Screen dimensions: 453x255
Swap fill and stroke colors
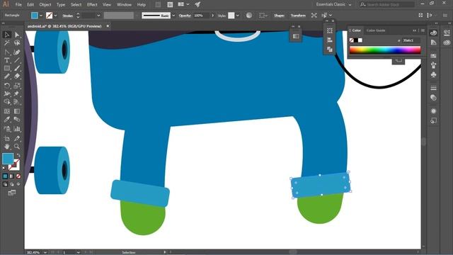(x=18, y=155)
